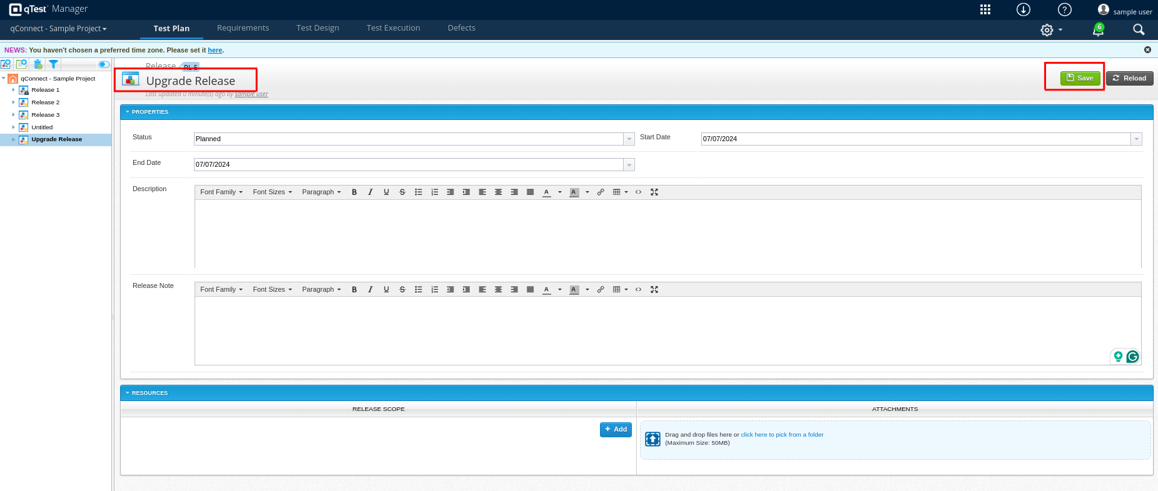Open the nine-dot apps grid
The image size is (1158, 491).
point(985,9)
